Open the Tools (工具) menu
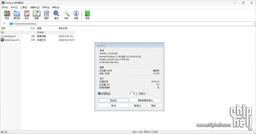 pyautogui.click(x=24, y=7)
